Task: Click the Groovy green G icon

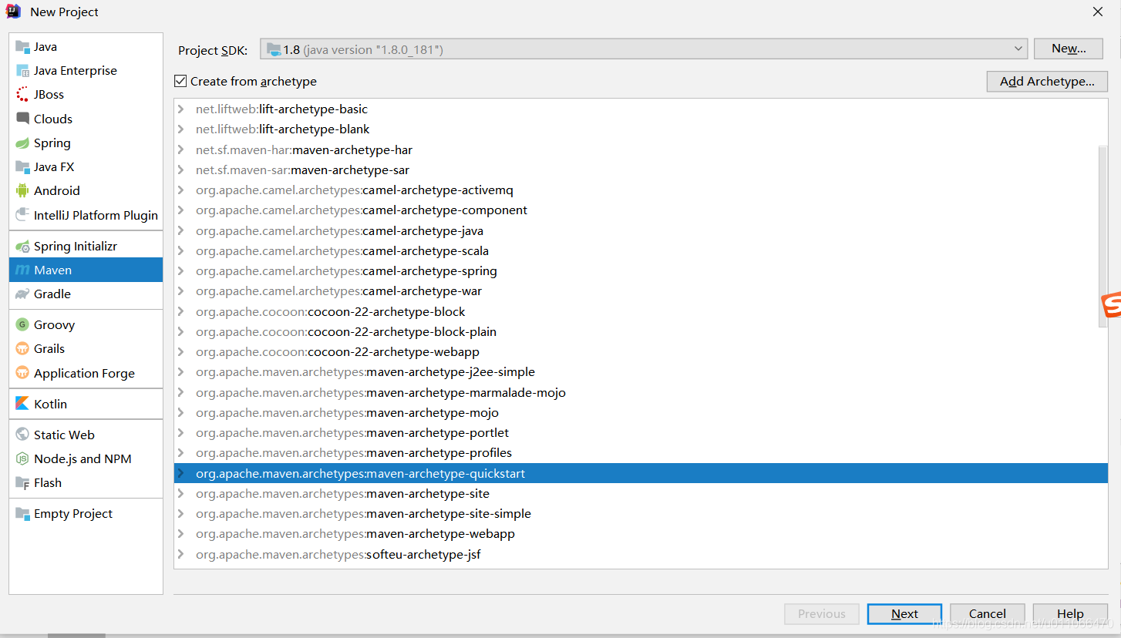Action: pos(22,325)
